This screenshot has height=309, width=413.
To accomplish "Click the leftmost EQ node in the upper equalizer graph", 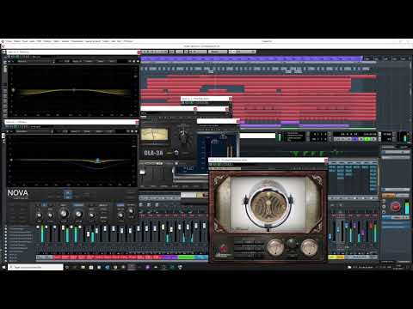I will tap(13, 90).
